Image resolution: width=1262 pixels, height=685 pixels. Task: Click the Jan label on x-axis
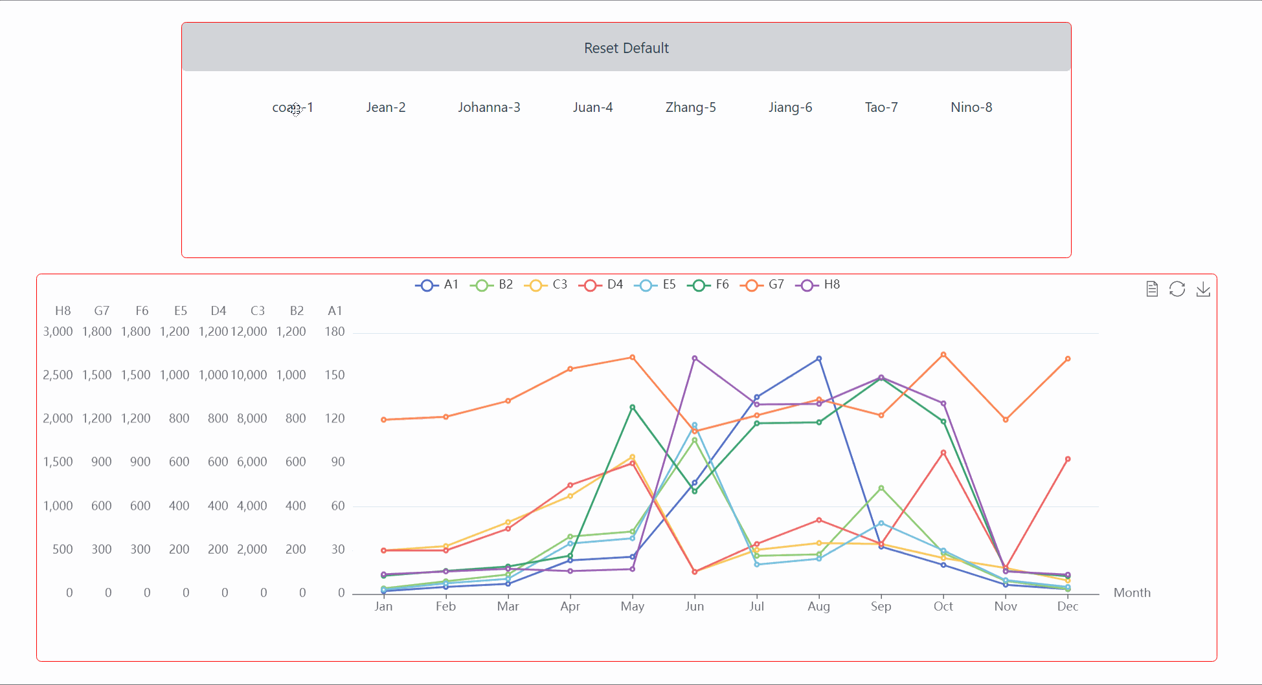[x=383, y=606]
